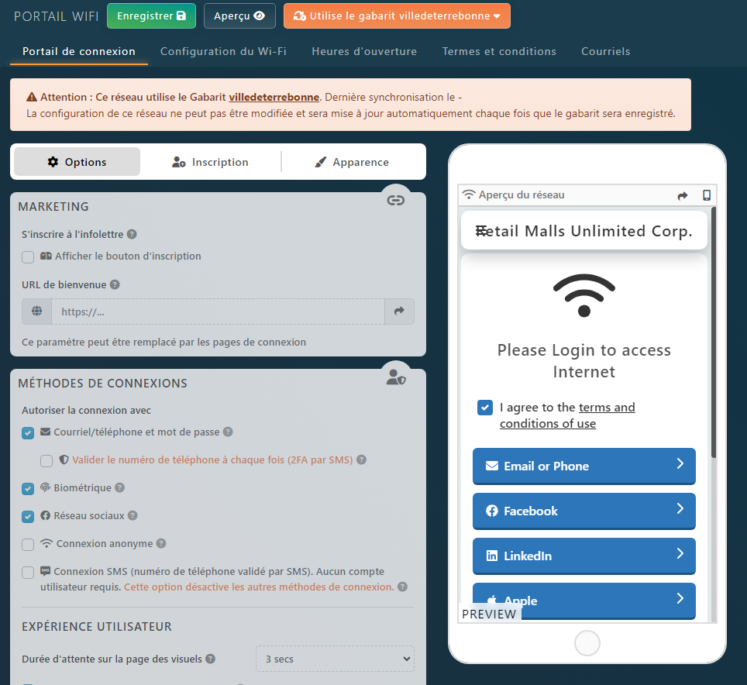Open the Durée d'attente 3 secs dropdown

coord(335,659)
